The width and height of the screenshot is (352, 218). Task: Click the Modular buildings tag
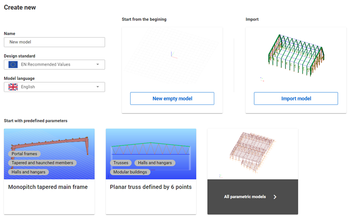coord(130,172)
